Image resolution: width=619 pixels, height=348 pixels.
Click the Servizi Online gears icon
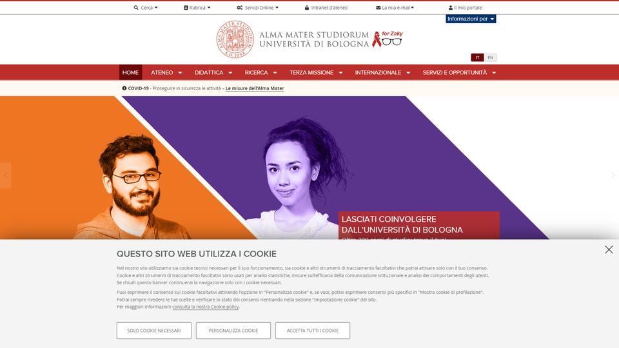click(240, 8)
